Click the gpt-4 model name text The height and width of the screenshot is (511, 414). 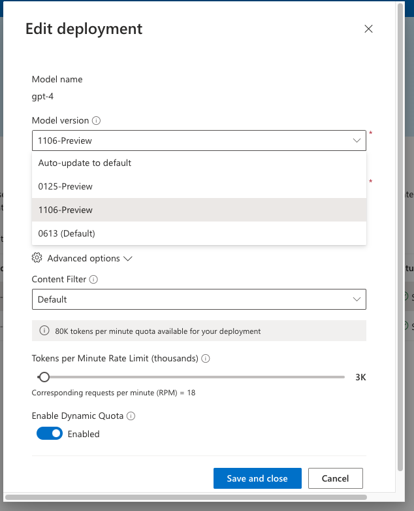tap(42, 97)
